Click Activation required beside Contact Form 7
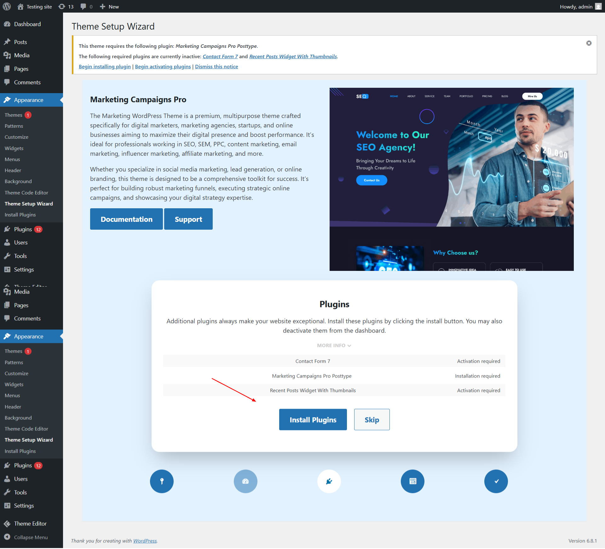This screenshot has width=605, height=549. click(x=478, y=361)
